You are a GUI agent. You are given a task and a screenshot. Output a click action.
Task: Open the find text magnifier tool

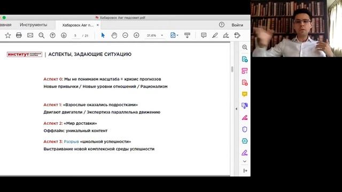tap(42, 35)
